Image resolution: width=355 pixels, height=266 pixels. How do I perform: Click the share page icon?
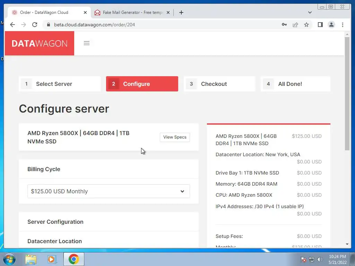(295, 25)
